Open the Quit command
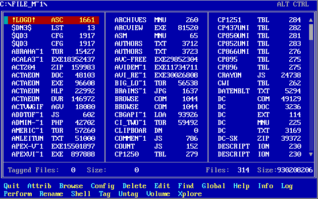The height and width of the screenshot is (199, 318). pos(11,186)
